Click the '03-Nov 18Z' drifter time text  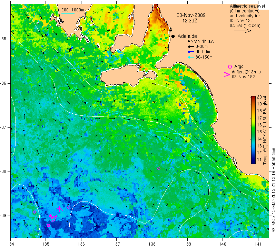coord(244,76)
